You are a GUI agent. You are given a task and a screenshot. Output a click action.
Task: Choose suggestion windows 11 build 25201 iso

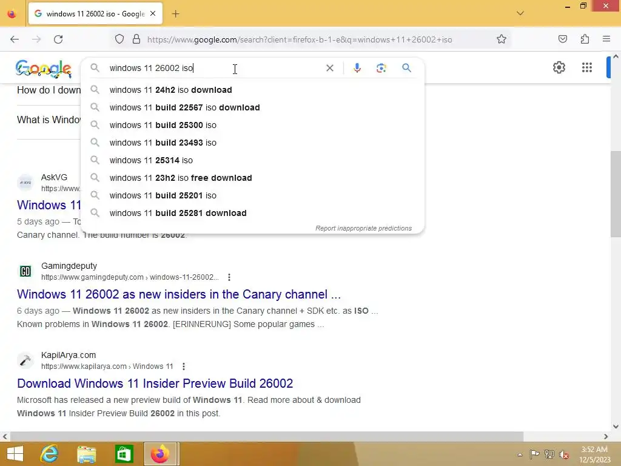pos(252,195)
